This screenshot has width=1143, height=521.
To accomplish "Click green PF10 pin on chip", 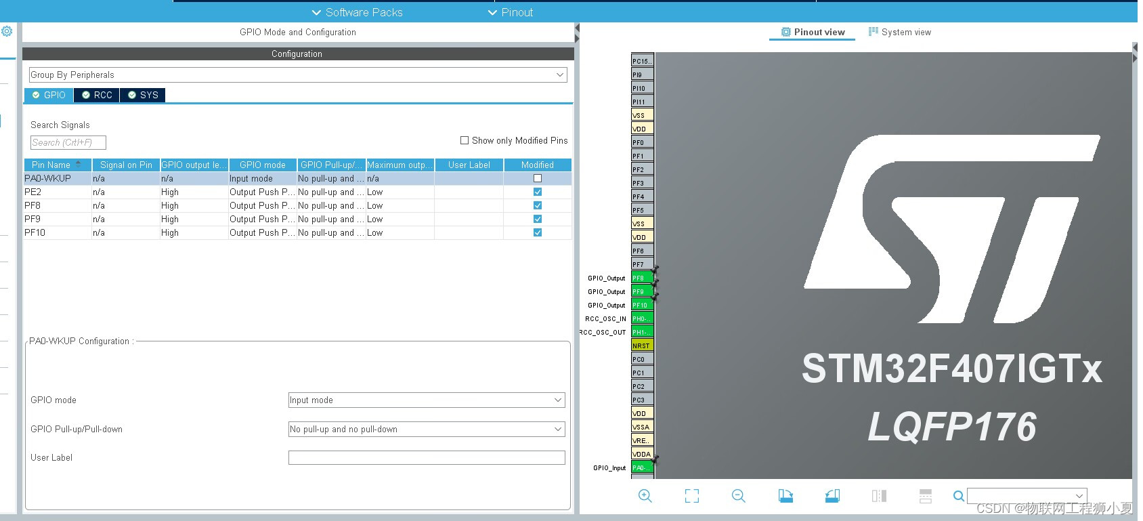I will pos(642,305).
